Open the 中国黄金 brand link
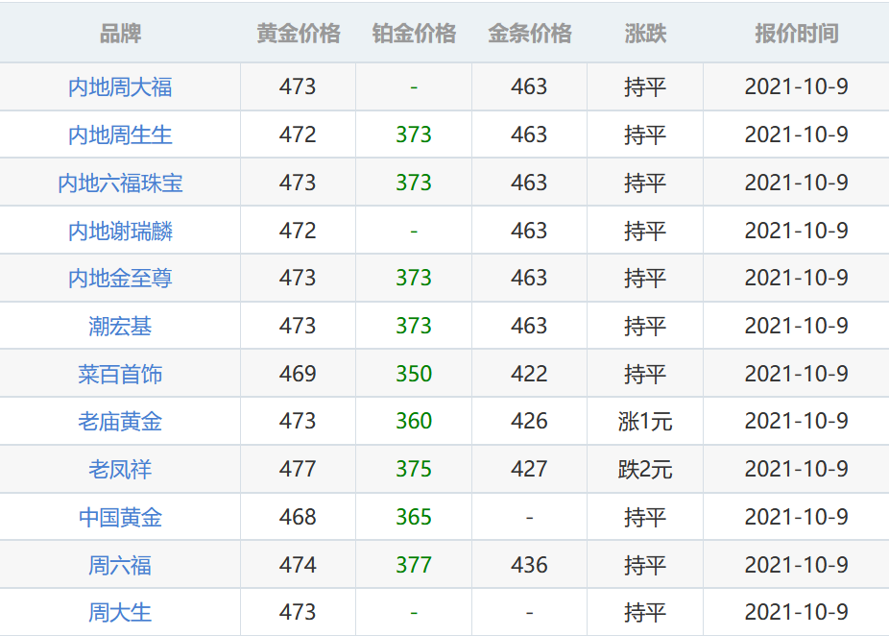Image resolution: width=889 pixels, height=636 pixels. click(x=120, y=518)
